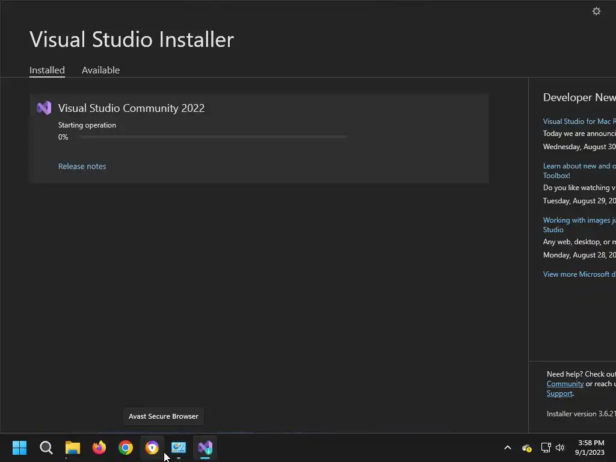The image size is (616, 462).
Task: Open Google Chrome from the taskbar
Action: pyautogui.click(x=126, y=448)
